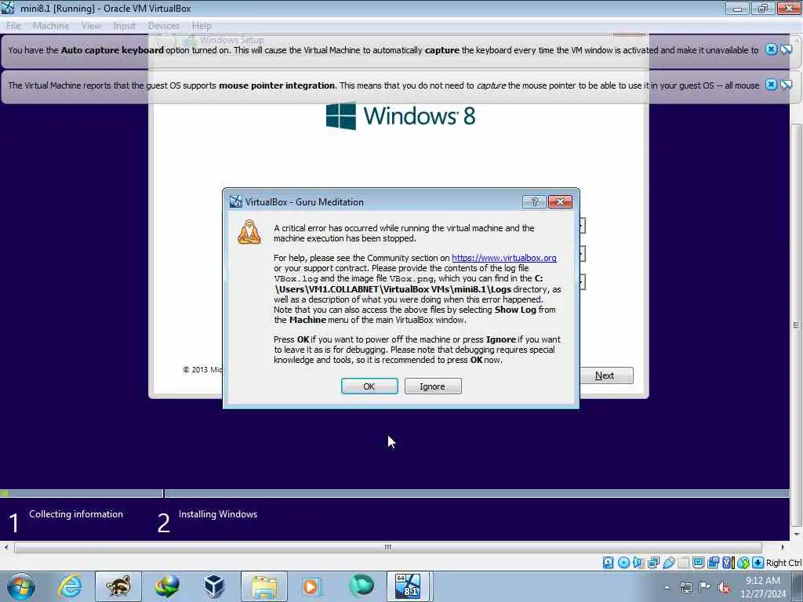
Task: Open Internet Download Manager from the taskbar
Action: [168, 586]
